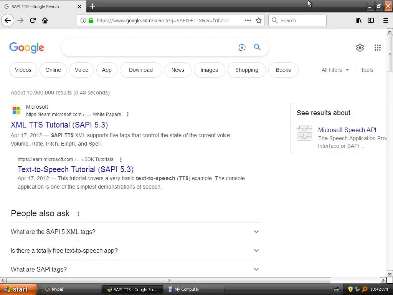This screenshot has height=295, width=393.
Task: Open the browser home page icon
Action: 45,20
